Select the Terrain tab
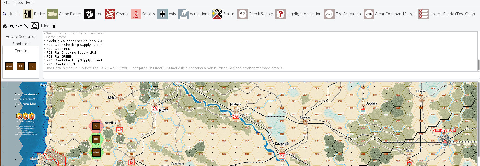The image size is (480, 166). tap(21, 51)
